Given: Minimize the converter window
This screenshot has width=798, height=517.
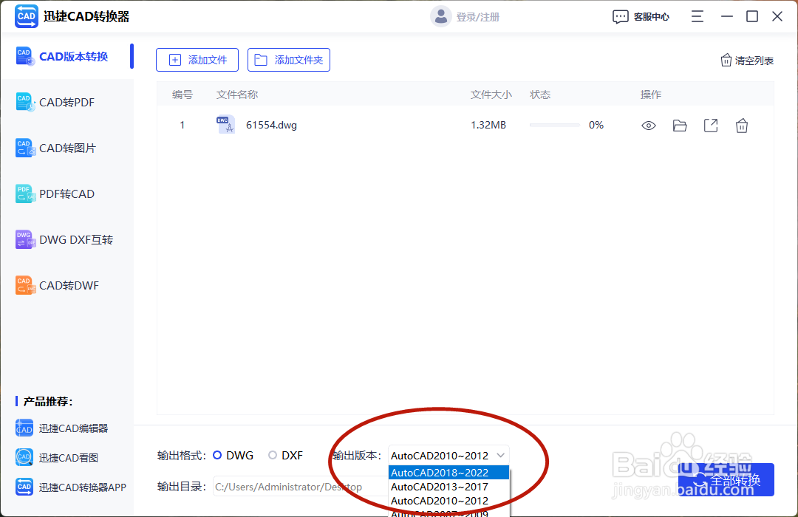Looking at the screenshot, I should point(727,17).
